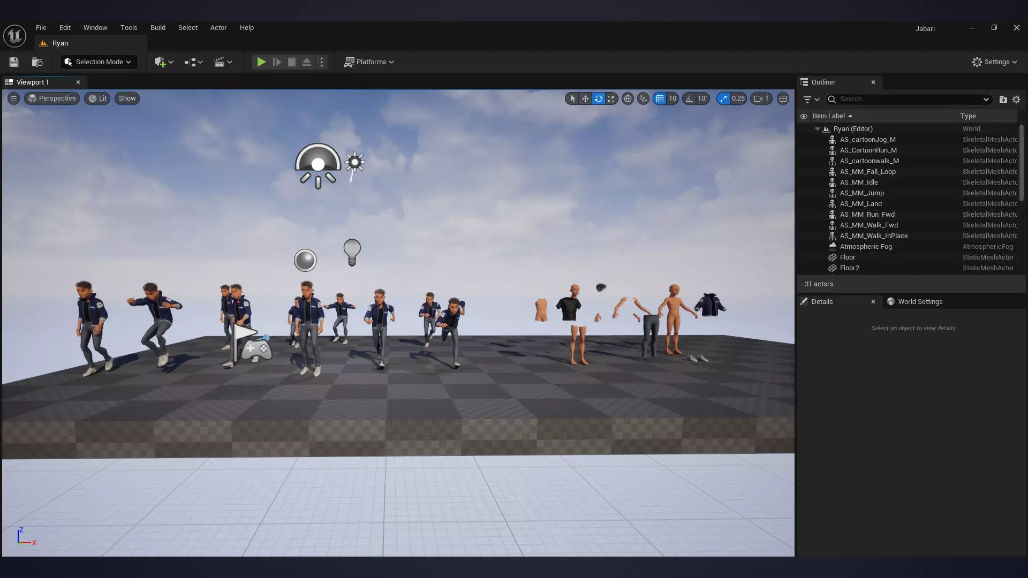Open the viewport layout grid icon
This screenshot has height=578, width=1028.
(783, 98)
